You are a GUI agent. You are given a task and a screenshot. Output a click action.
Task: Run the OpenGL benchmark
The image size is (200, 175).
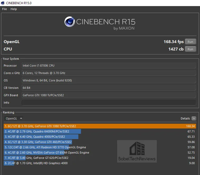pos(190,42)
